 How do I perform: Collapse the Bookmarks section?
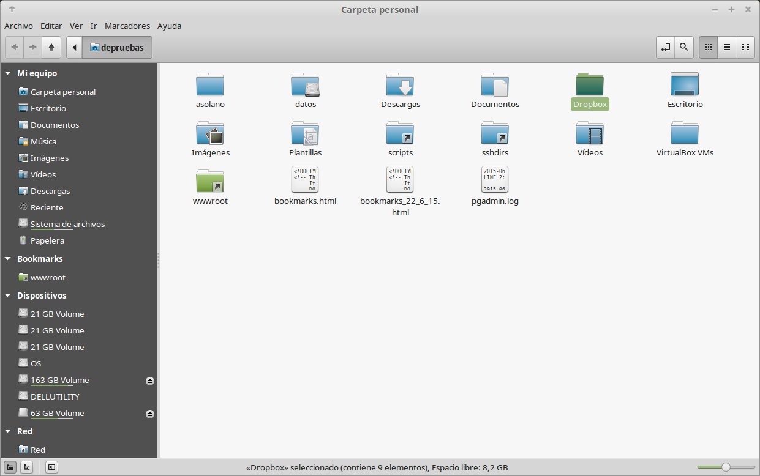coord(8,258)
